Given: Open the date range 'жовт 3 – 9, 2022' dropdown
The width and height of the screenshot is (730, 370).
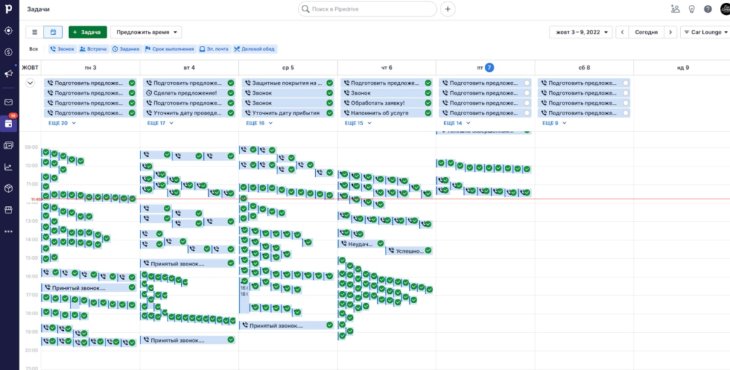Looking at the screenshot, I should [x=580, y=32].
